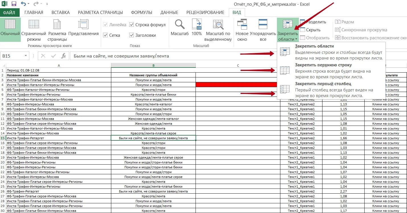This screenshot has height=213, width=407.
Task: Select the Обычный view mode
Action: [10, 30]
